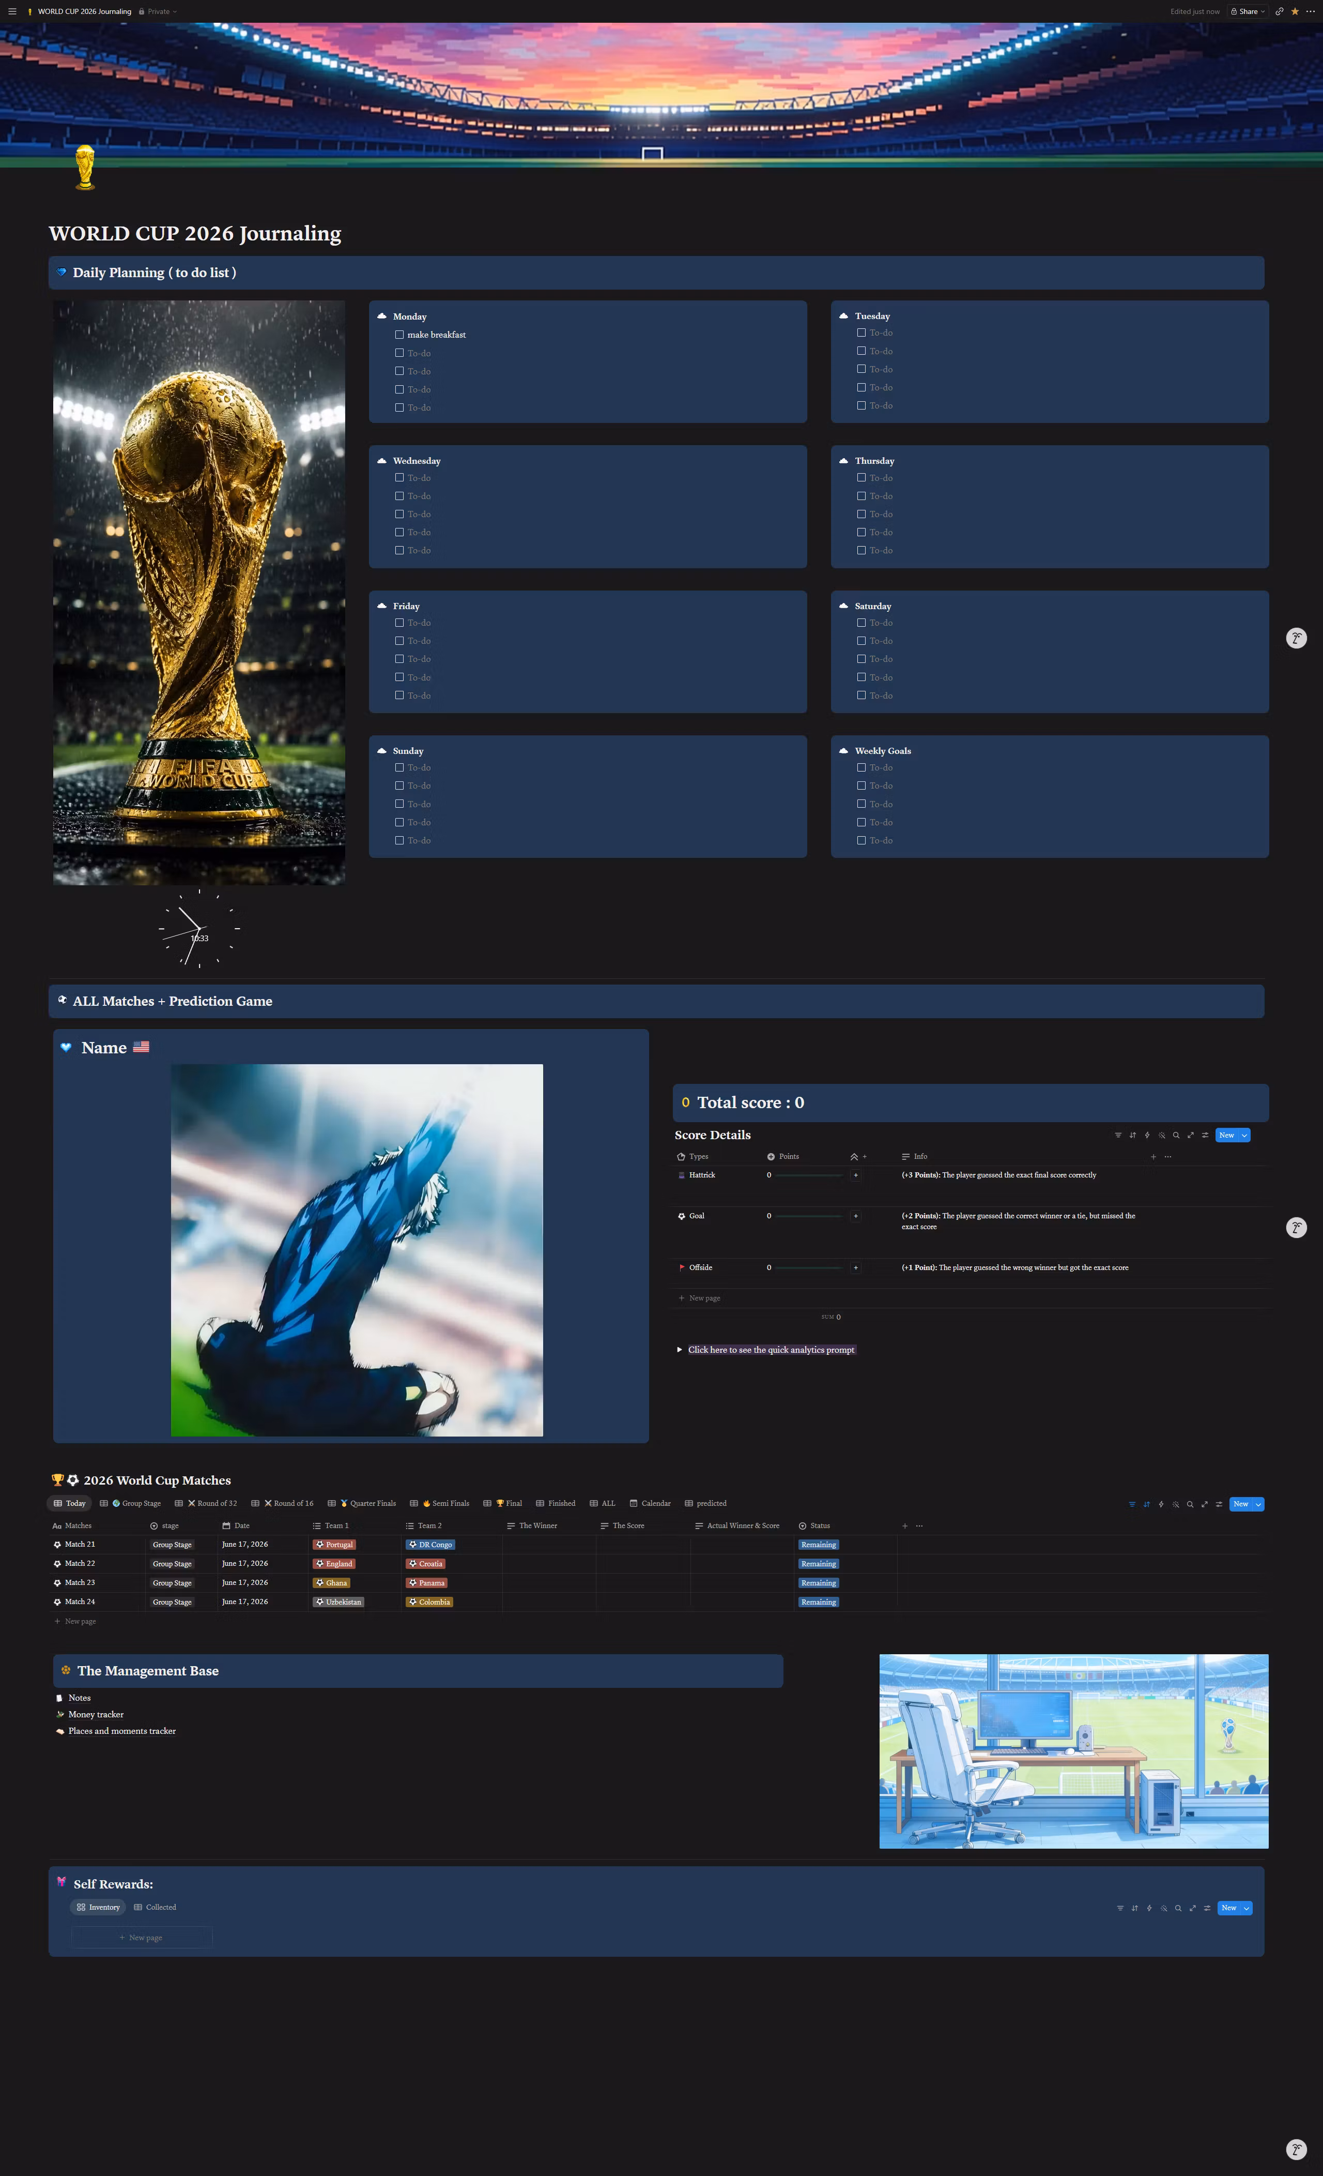Click the Offside row plus button
Image resolution: width=1323 pixels, height=2176 pixels.
(855, 1267)
